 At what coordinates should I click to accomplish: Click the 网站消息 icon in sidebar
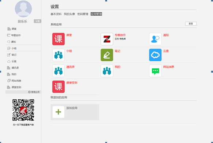click(x=9, y=81)
